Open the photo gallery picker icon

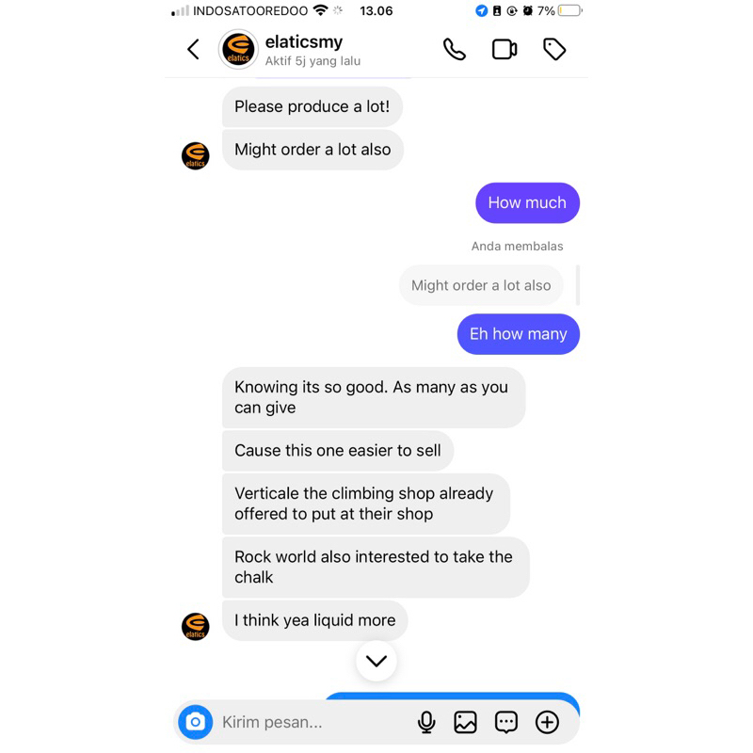(465, 722)
